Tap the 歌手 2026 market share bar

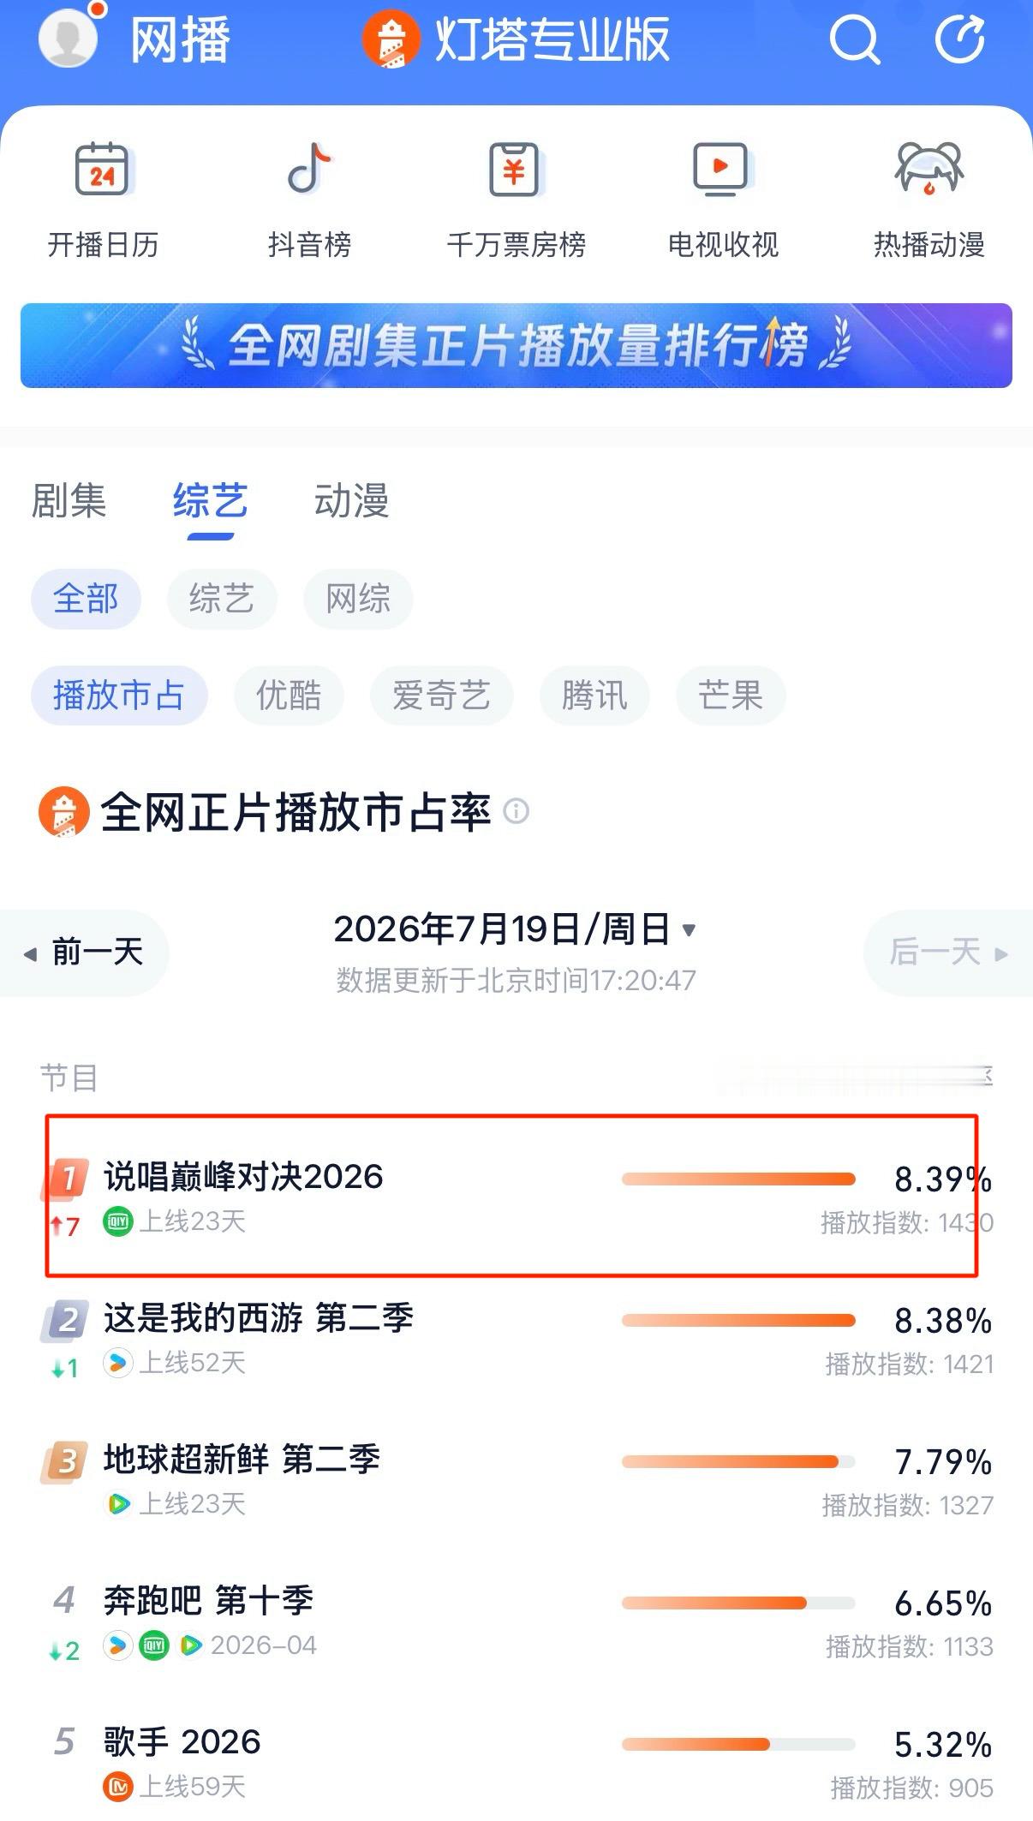[738, 1744]
